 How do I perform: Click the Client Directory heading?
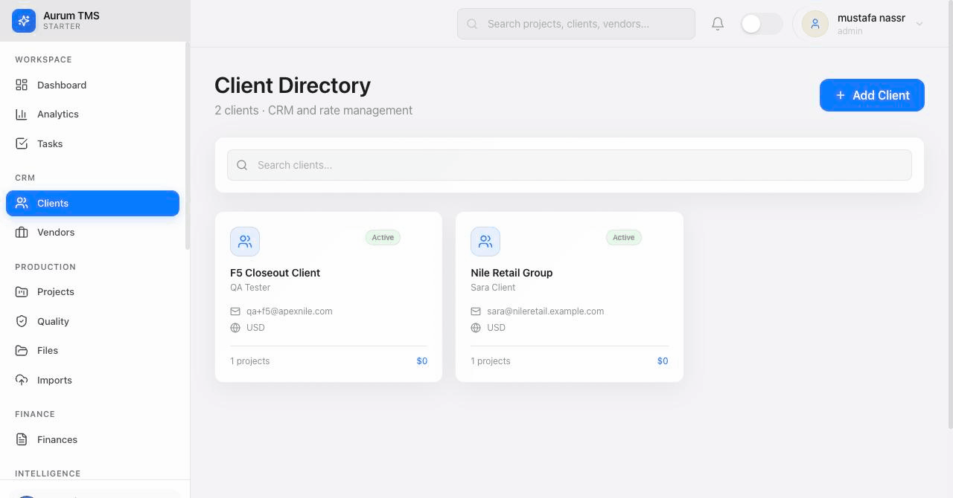click(x=293, y=85)
